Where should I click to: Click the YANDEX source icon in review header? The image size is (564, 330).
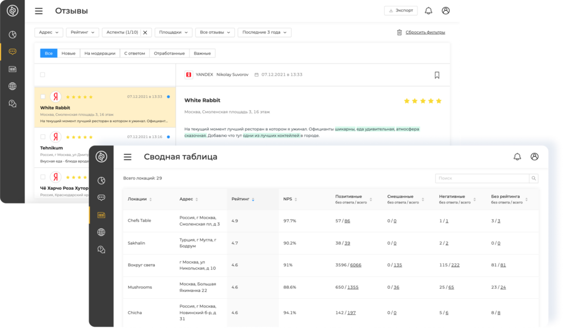click(188, 75)
